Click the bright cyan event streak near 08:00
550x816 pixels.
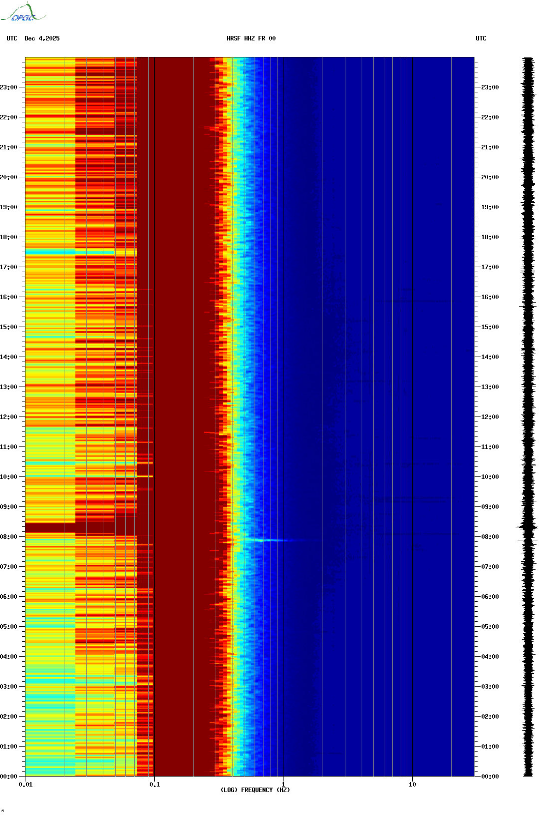click(267, 540)
